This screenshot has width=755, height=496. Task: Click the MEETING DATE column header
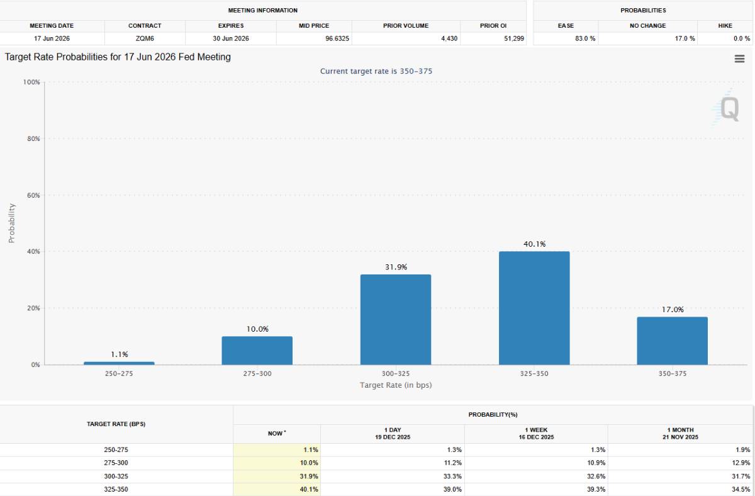pyautogui.click(x=52, y=26)
